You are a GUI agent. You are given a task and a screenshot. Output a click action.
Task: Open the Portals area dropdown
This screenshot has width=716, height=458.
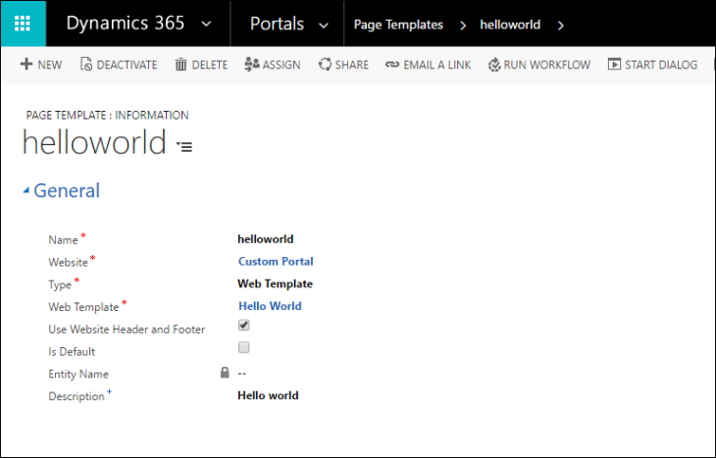[324, 25]
